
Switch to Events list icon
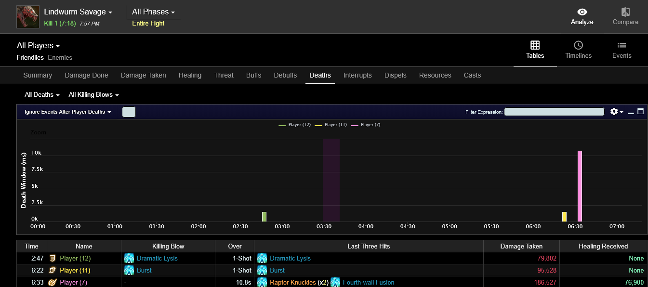(x=622, y=45)
